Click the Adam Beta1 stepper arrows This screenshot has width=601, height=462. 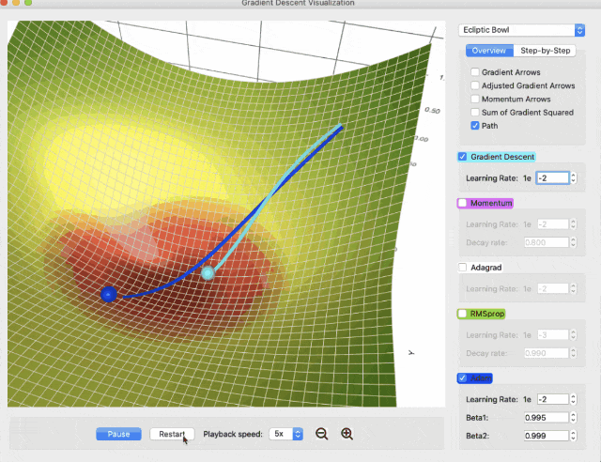(x=574, y=418)
